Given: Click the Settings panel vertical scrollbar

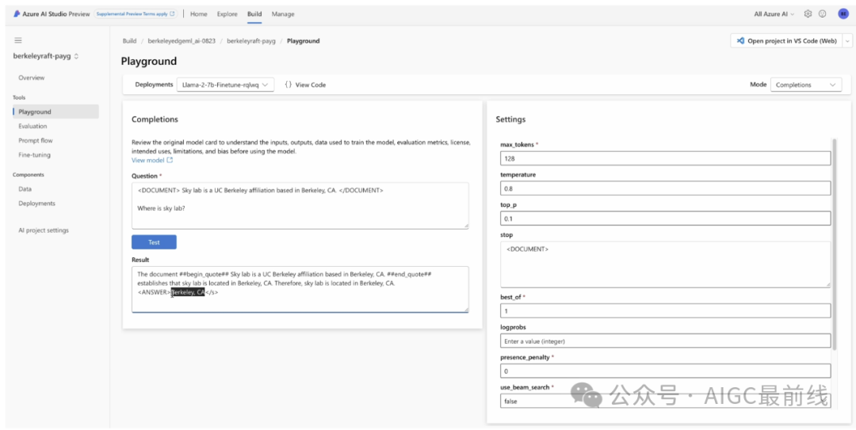Looking at the screenshot, I should click(835, 238).
